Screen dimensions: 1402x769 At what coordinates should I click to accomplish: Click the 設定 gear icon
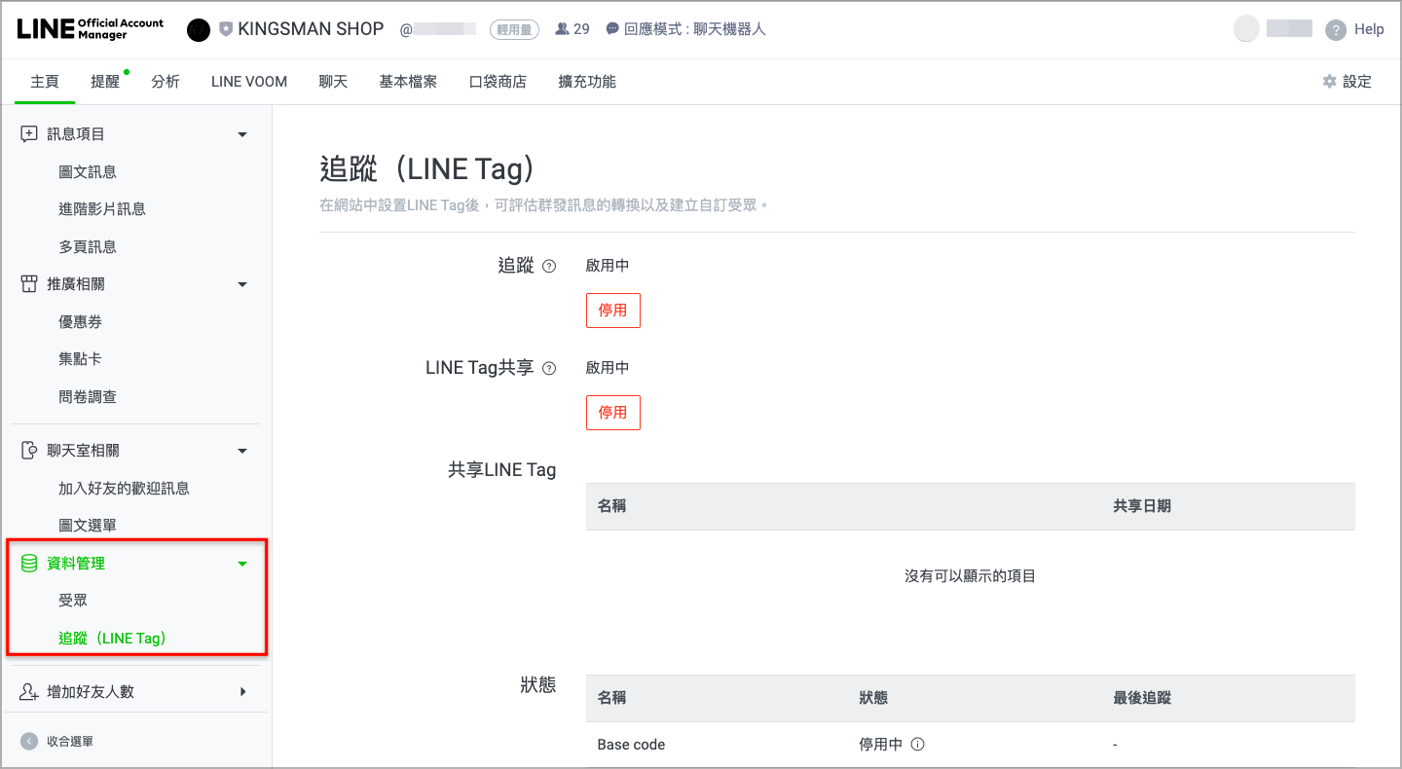(x=1329, y=82)
